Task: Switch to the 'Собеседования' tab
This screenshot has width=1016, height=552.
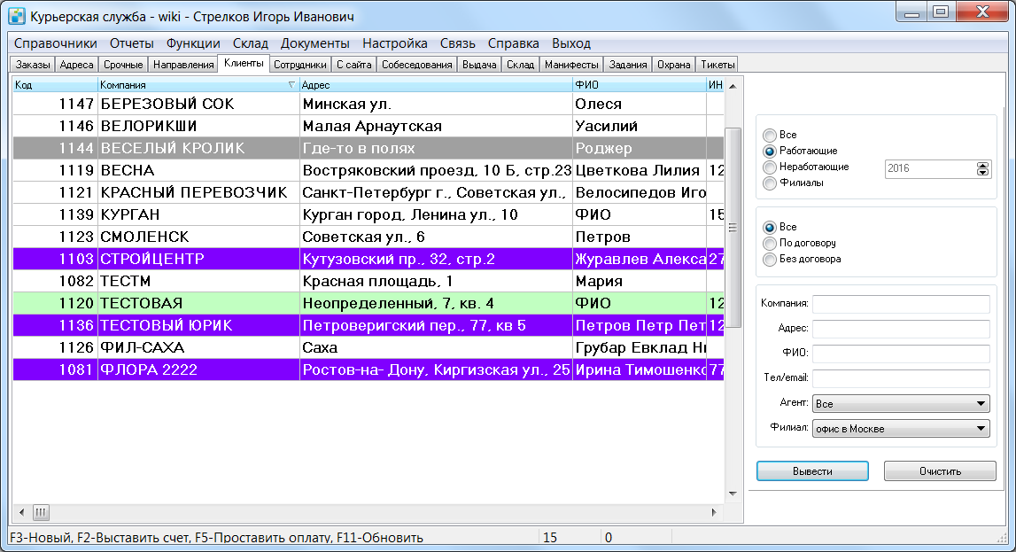Action: click(x=416, y=65)
